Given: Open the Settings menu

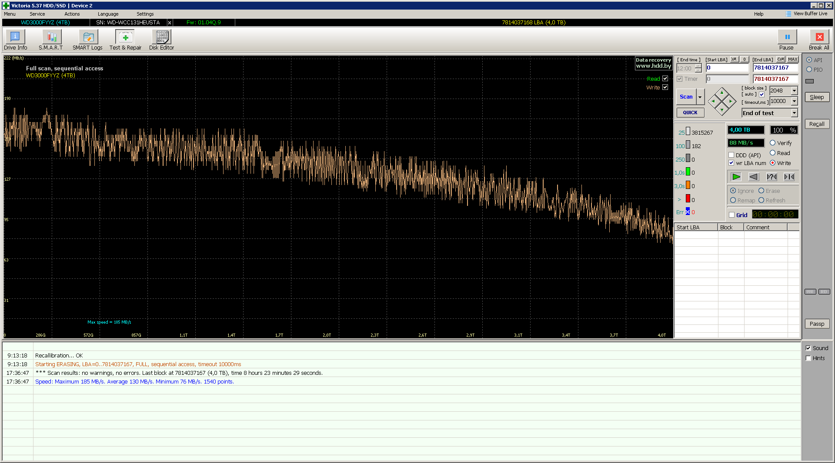Looking at the screenshot, I should pos(145,14).
